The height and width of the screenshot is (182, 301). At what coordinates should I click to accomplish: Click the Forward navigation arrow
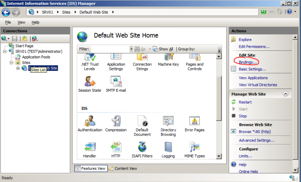point(16,13)
